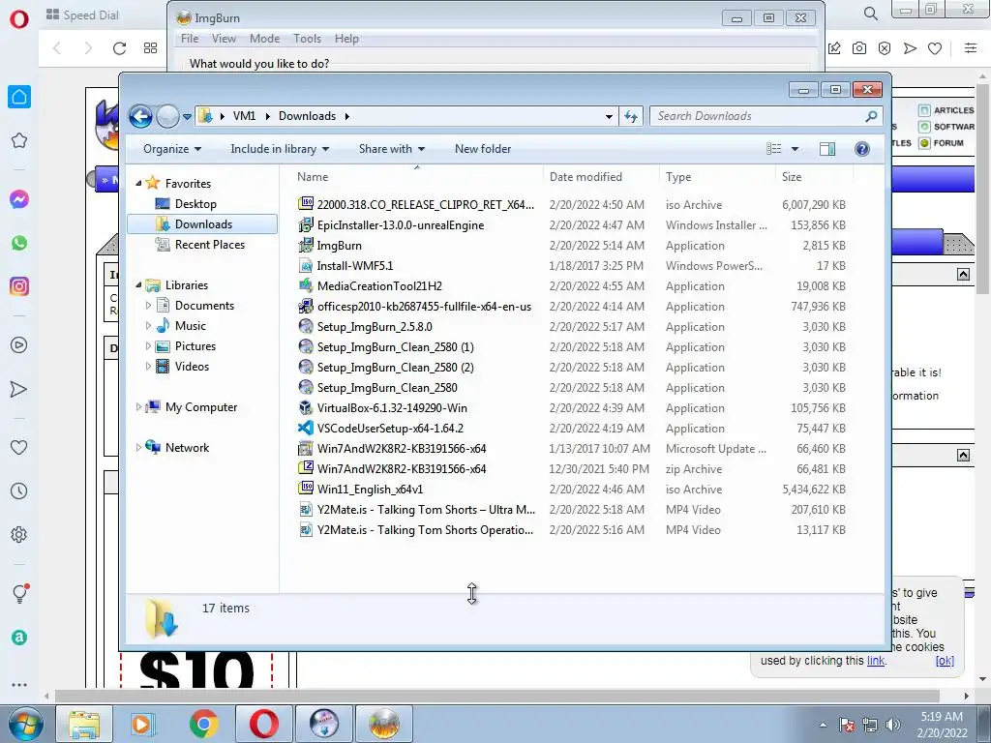The image size is (991, 743).
Task: Click ImgBurn taskbar icon
Action: pyautogui.click(x=383, y=724)
